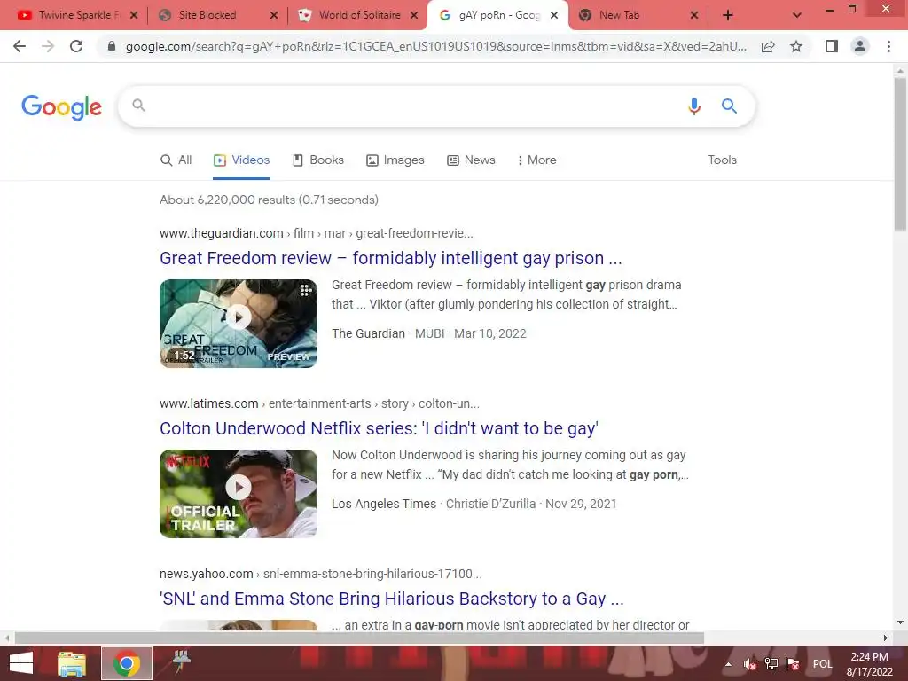The height and width of the screenshot is (681, 908).
Task: Bookmark this page with the star icon
Action: (x=796, y=46)
